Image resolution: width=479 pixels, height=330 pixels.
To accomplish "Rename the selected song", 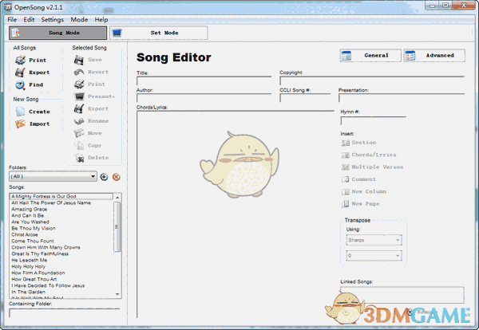I will click(91, 121).
